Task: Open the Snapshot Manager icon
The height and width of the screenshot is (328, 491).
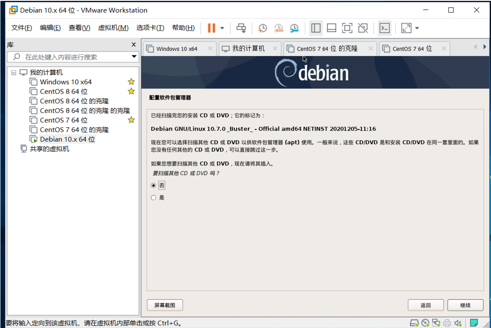Action: (x=295, y=28)
